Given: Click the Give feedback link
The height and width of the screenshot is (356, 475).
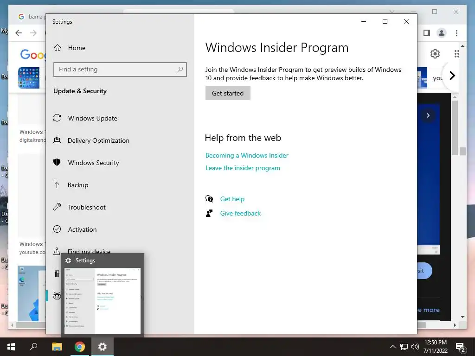Looking at the screenshot, I should pyautogui.click(x=241, y=213).
